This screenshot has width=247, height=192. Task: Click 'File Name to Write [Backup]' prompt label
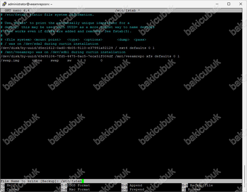30,181
